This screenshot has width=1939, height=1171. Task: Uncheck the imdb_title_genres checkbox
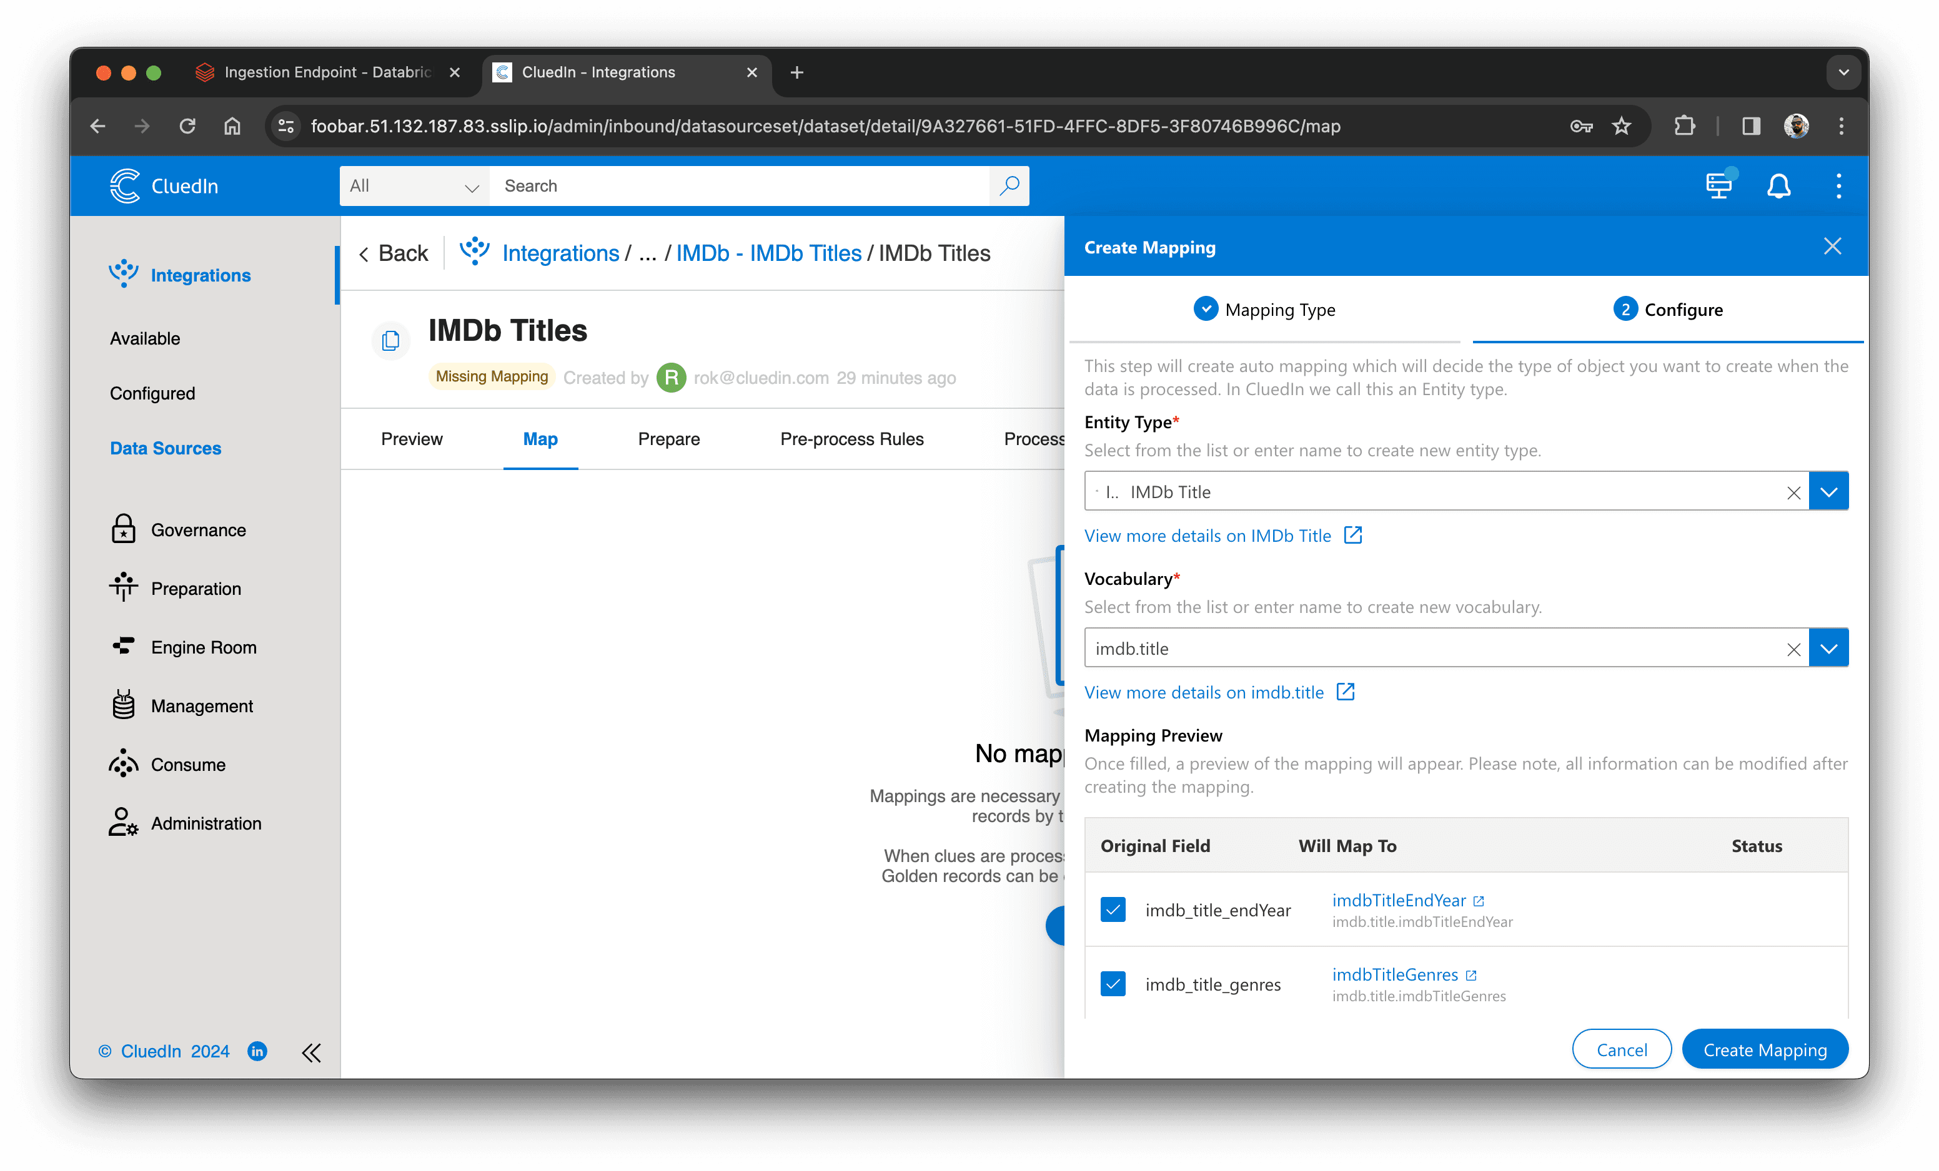tap(1113, 983)
